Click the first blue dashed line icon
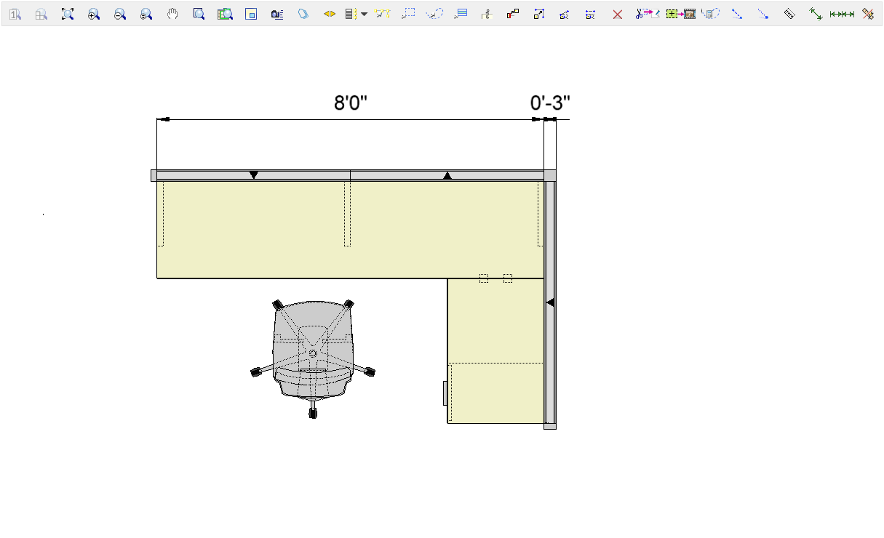This screenshot has height=538, width=884. pyautogui.click(x=737, y=14)
